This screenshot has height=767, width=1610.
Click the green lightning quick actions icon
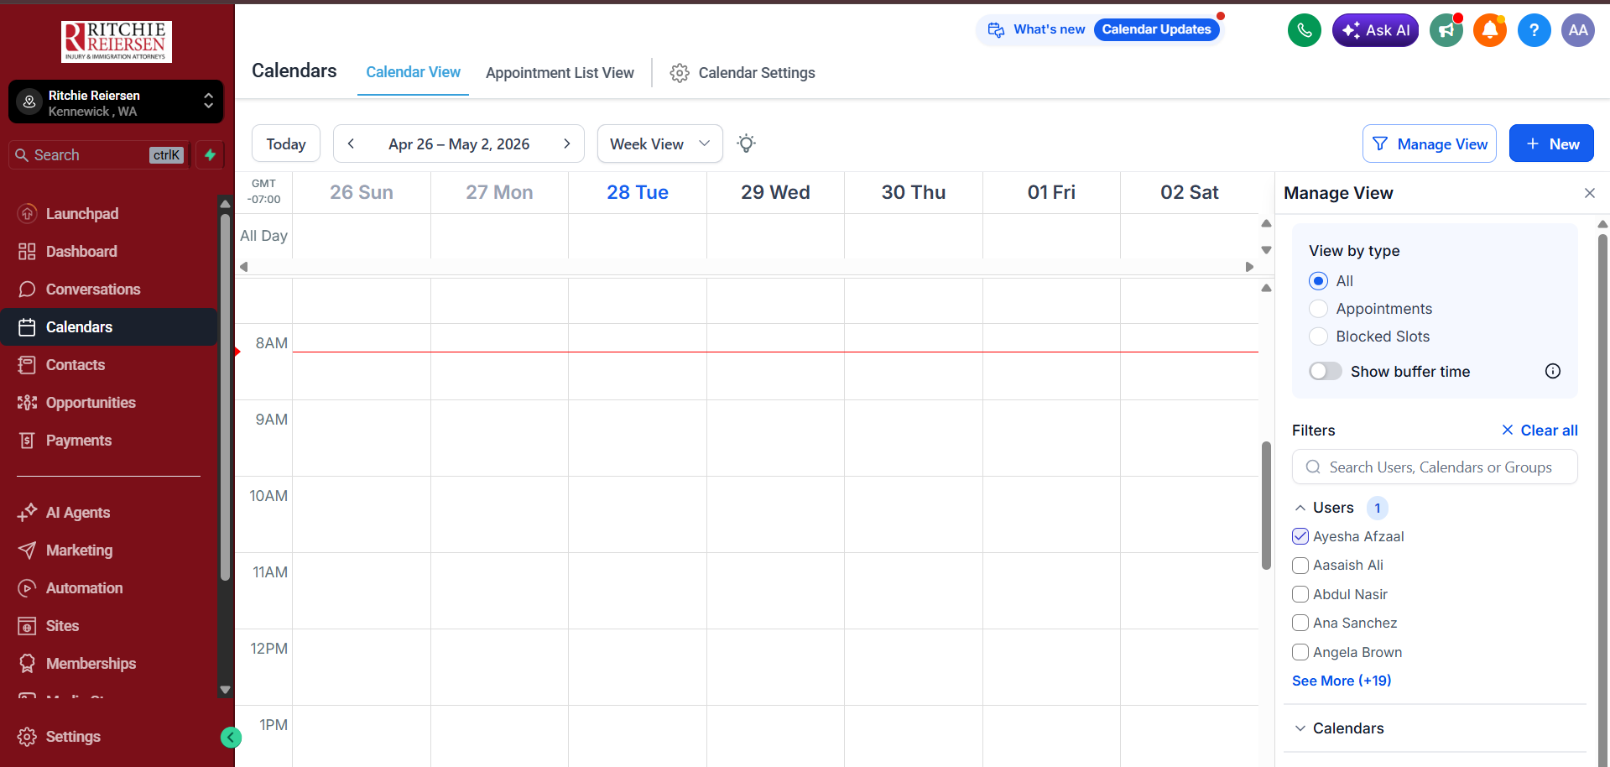pos(210,155)
